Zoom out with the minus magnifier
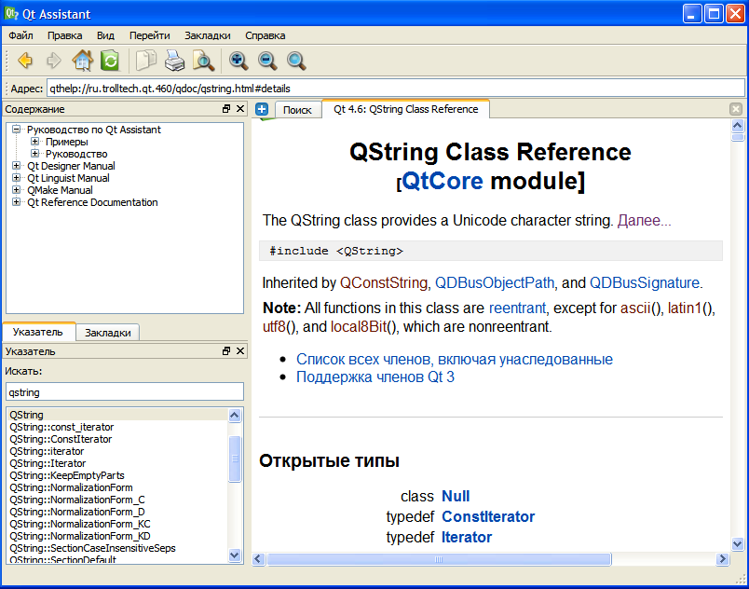 [x=267, y=62]
